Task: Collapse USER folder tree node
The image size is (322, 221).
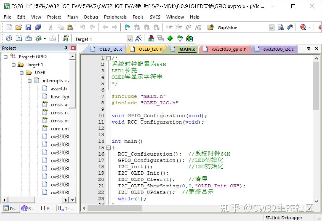Action: click(21, 73)
